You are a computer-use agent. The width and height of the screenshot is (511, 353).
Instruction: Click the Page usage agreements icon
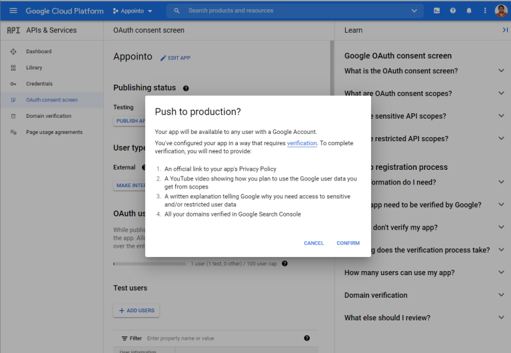pyautogui.click(x=13, y=132)
